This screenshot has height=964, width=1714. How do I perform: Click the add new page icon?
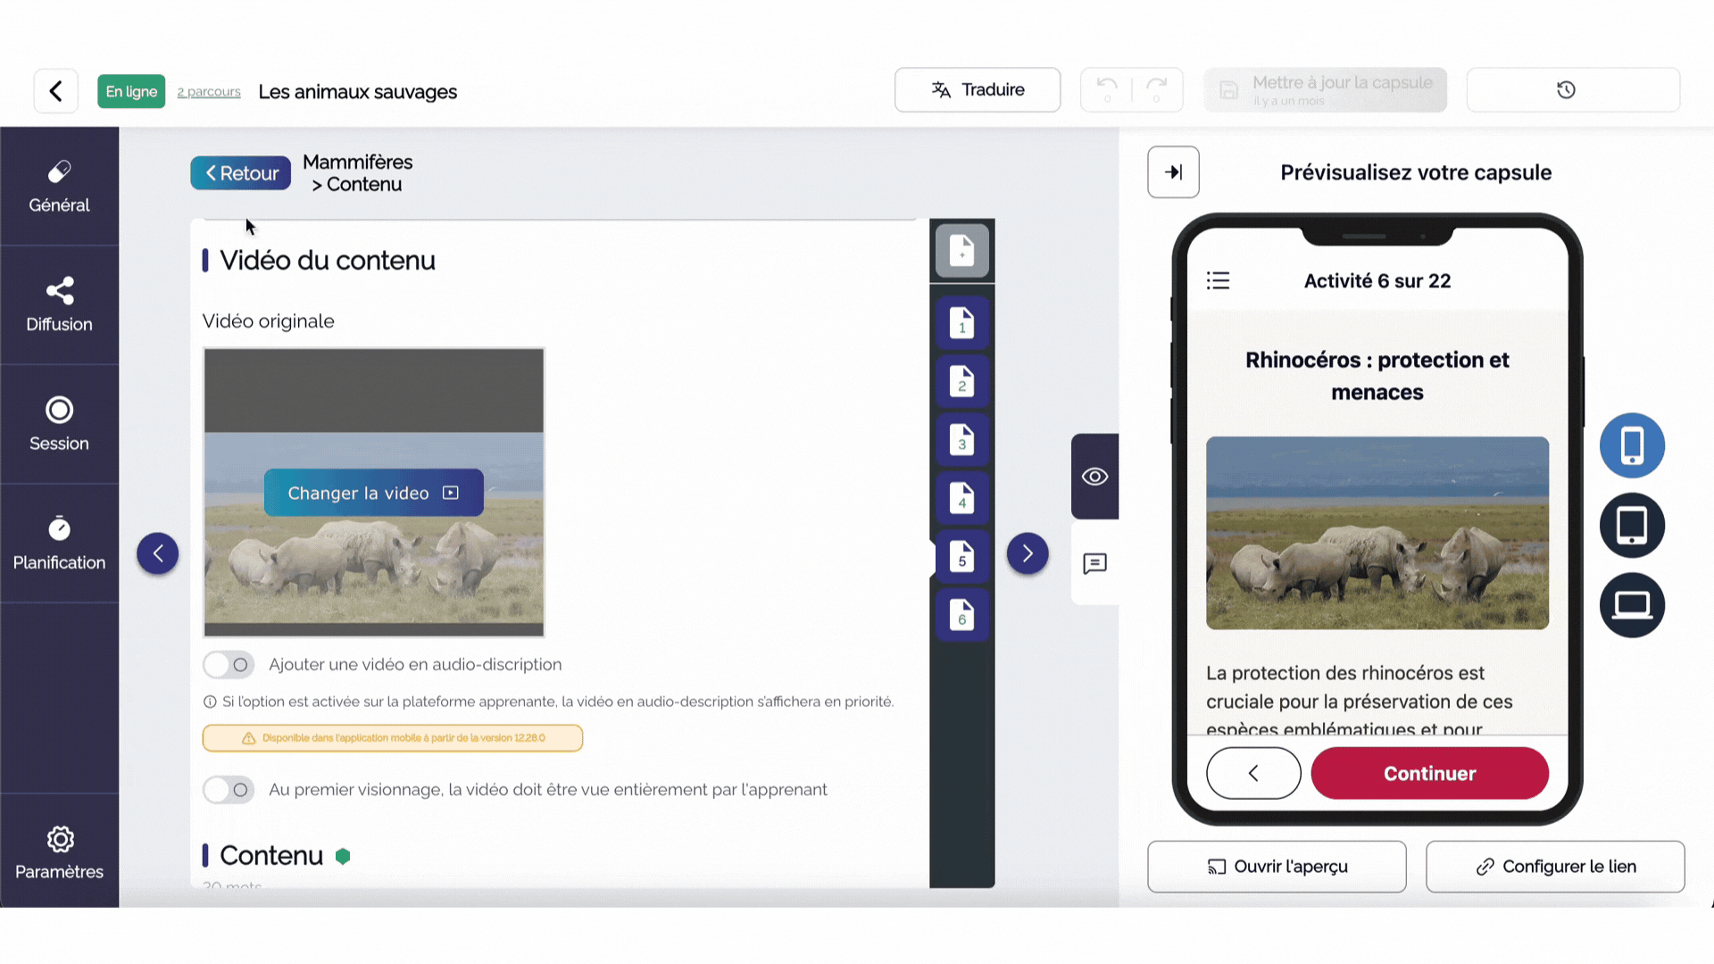point(961,251)
